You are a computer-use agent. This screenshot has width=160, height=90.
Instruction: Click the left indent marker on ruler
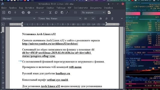click(22, 24)
